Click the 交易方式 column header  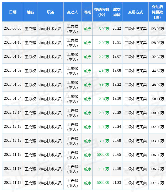(136, 12)
